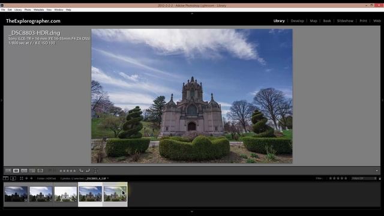Open the Filters Off dropdown
Image resolution: width=384 pixels, height=216 pixels.
(364, 178)
